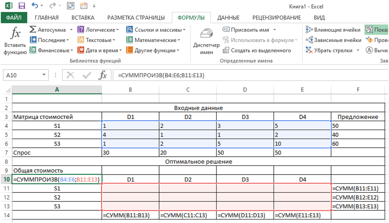
Task: Select row 7 header
Action: click(x=6, y=153)
